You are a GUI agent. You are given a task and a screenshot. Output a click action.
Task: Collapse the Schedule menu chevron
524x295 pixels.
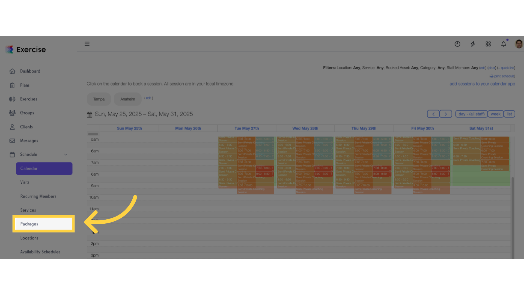(x=66, y=155)
